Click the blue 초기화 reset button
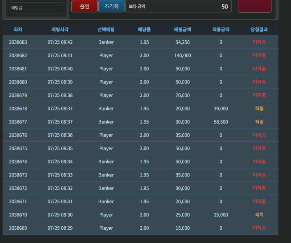 [112, 6]
